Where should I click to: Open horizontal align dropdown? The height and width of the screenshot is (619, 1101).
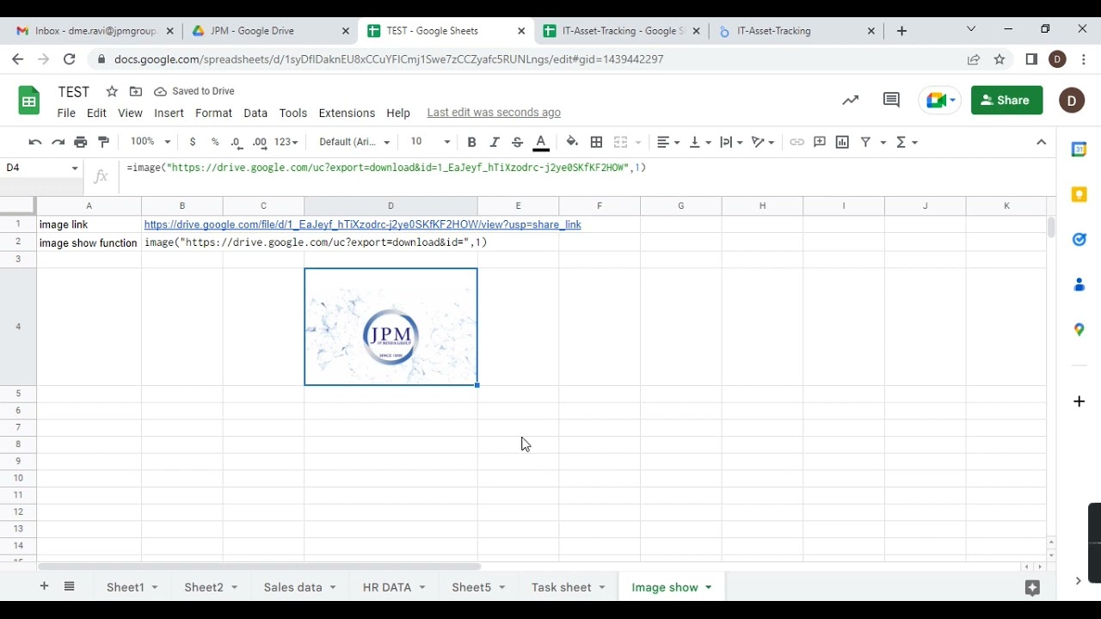[x=668, y=142]
